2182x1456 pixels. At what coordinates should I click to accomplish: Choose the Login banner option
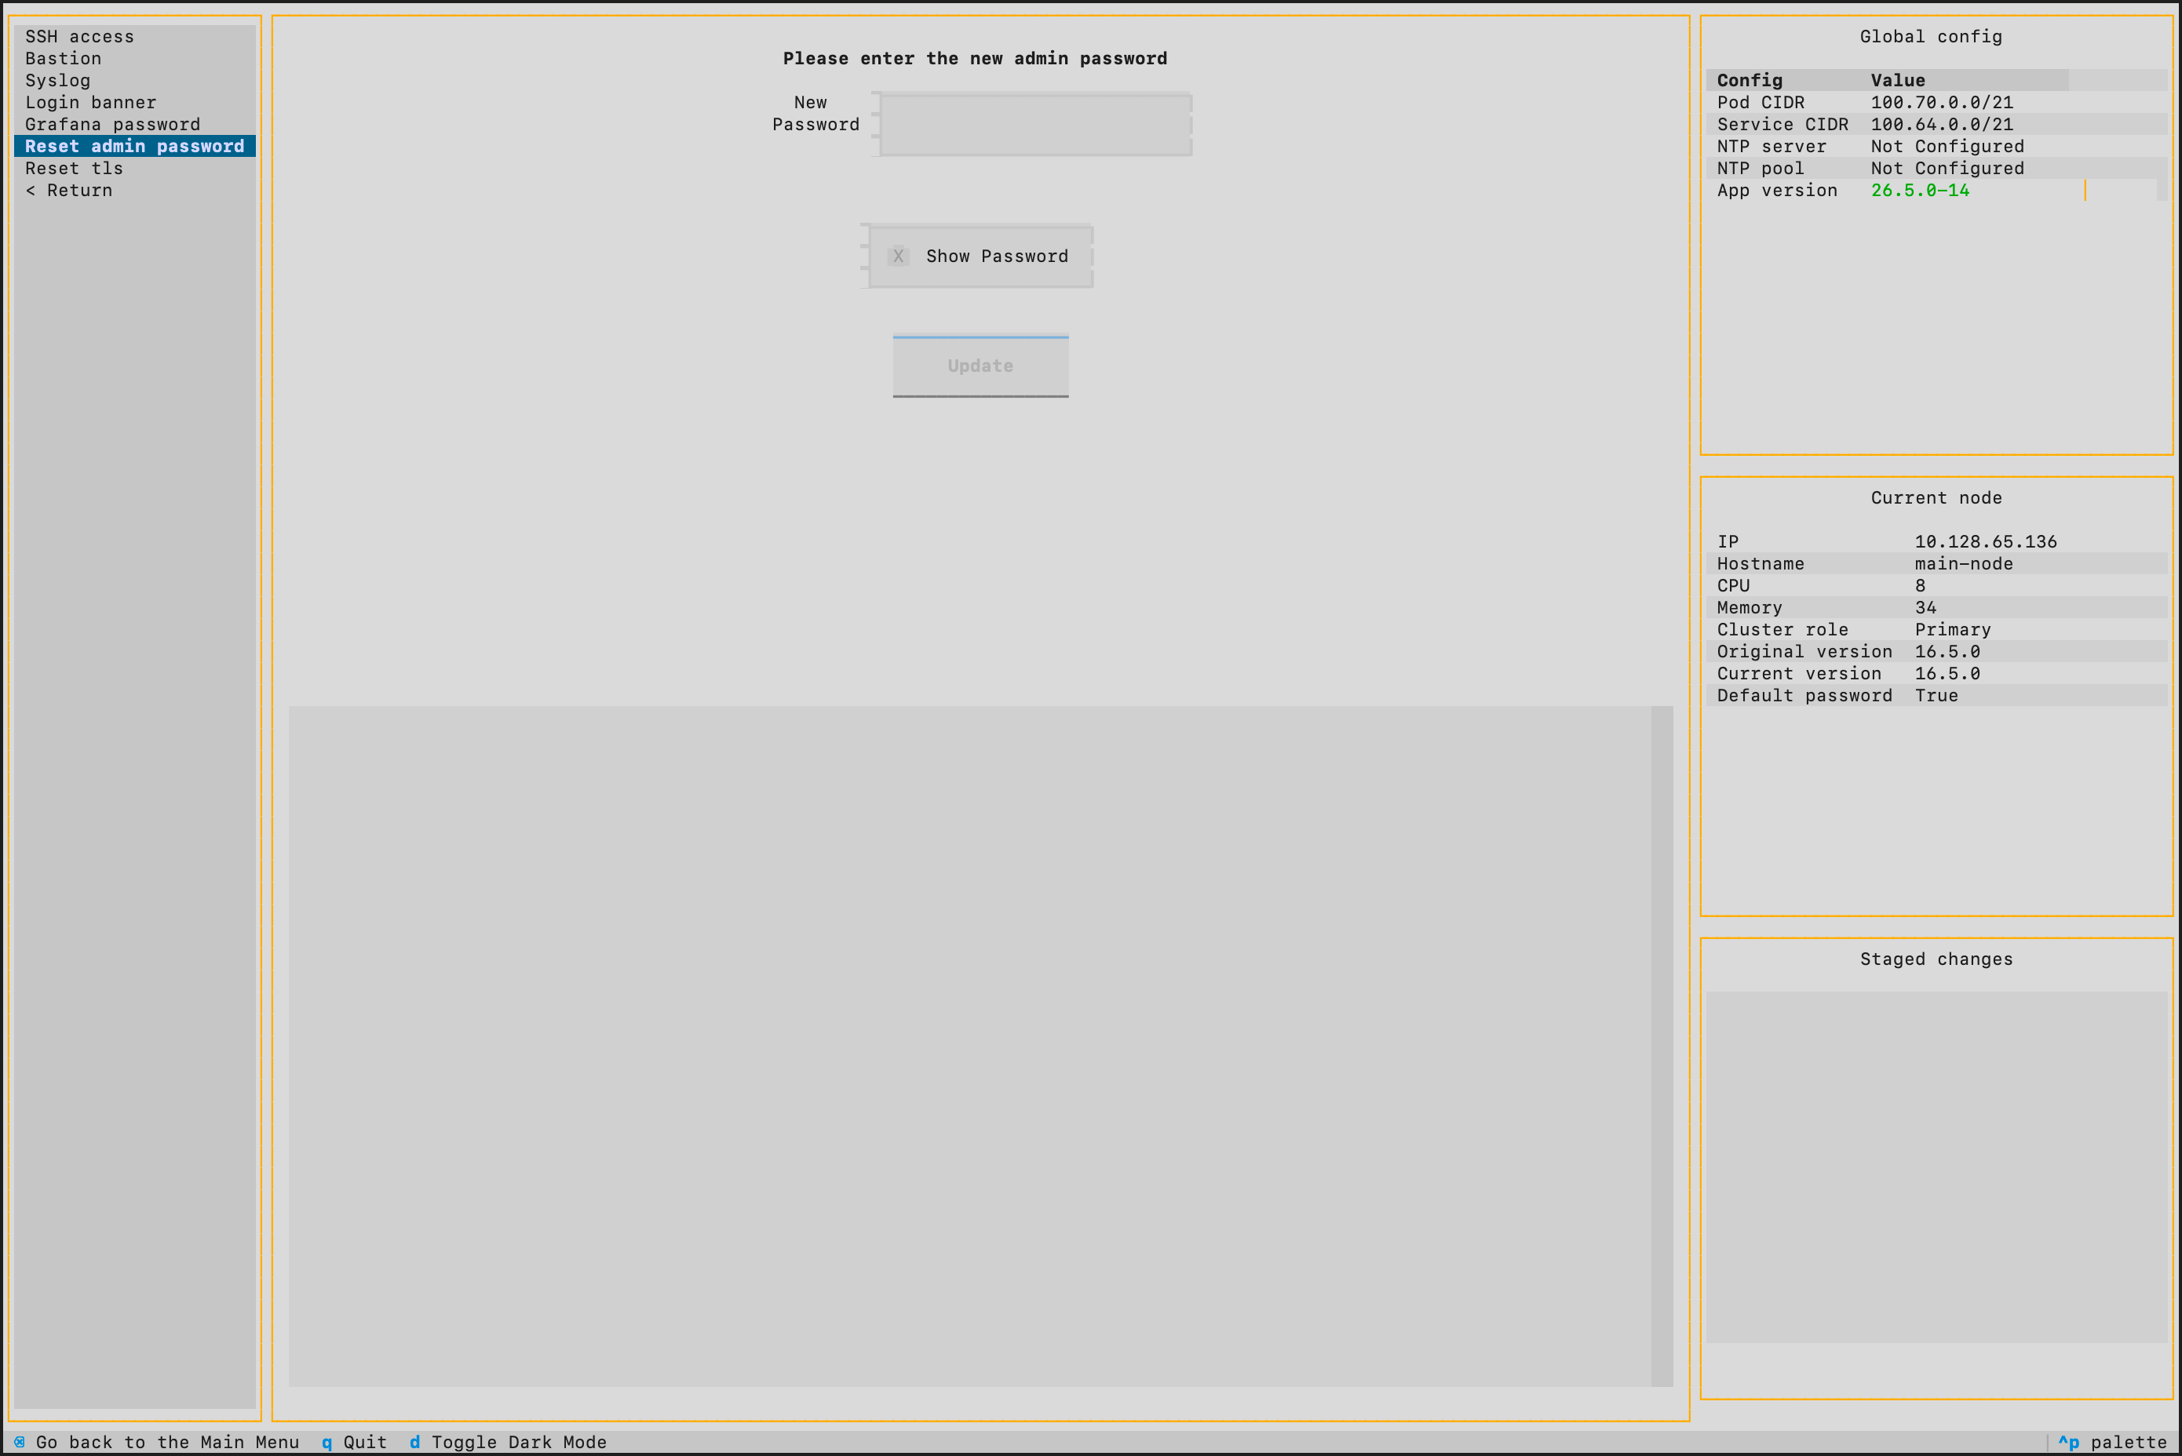135,102
